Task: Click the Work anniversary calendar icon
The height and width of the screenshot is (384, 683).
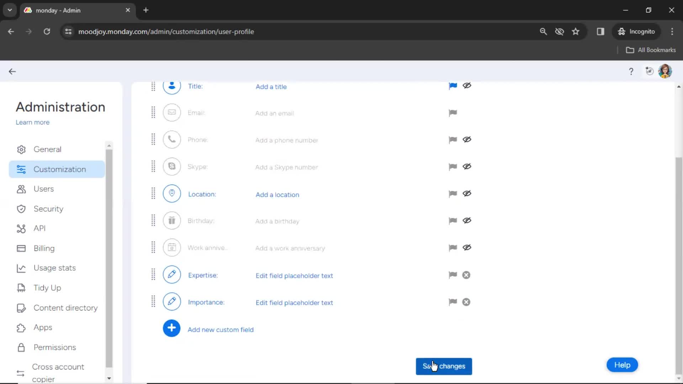Action: 172,247
